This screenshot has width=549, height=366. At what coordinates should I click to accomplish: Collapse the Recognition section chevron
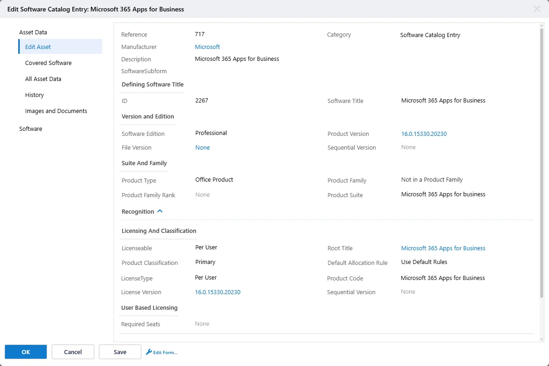160,211
